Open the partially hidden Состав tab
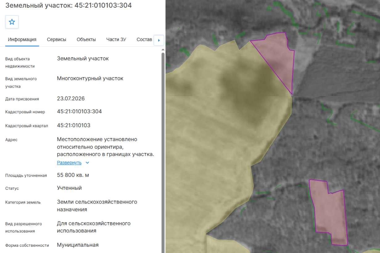 [144, 39]
